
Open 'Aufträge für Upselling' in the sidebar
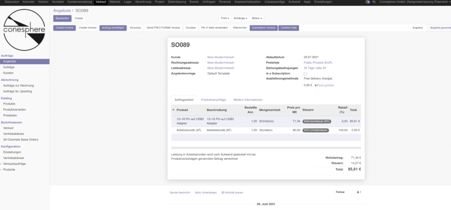[18, 91]
